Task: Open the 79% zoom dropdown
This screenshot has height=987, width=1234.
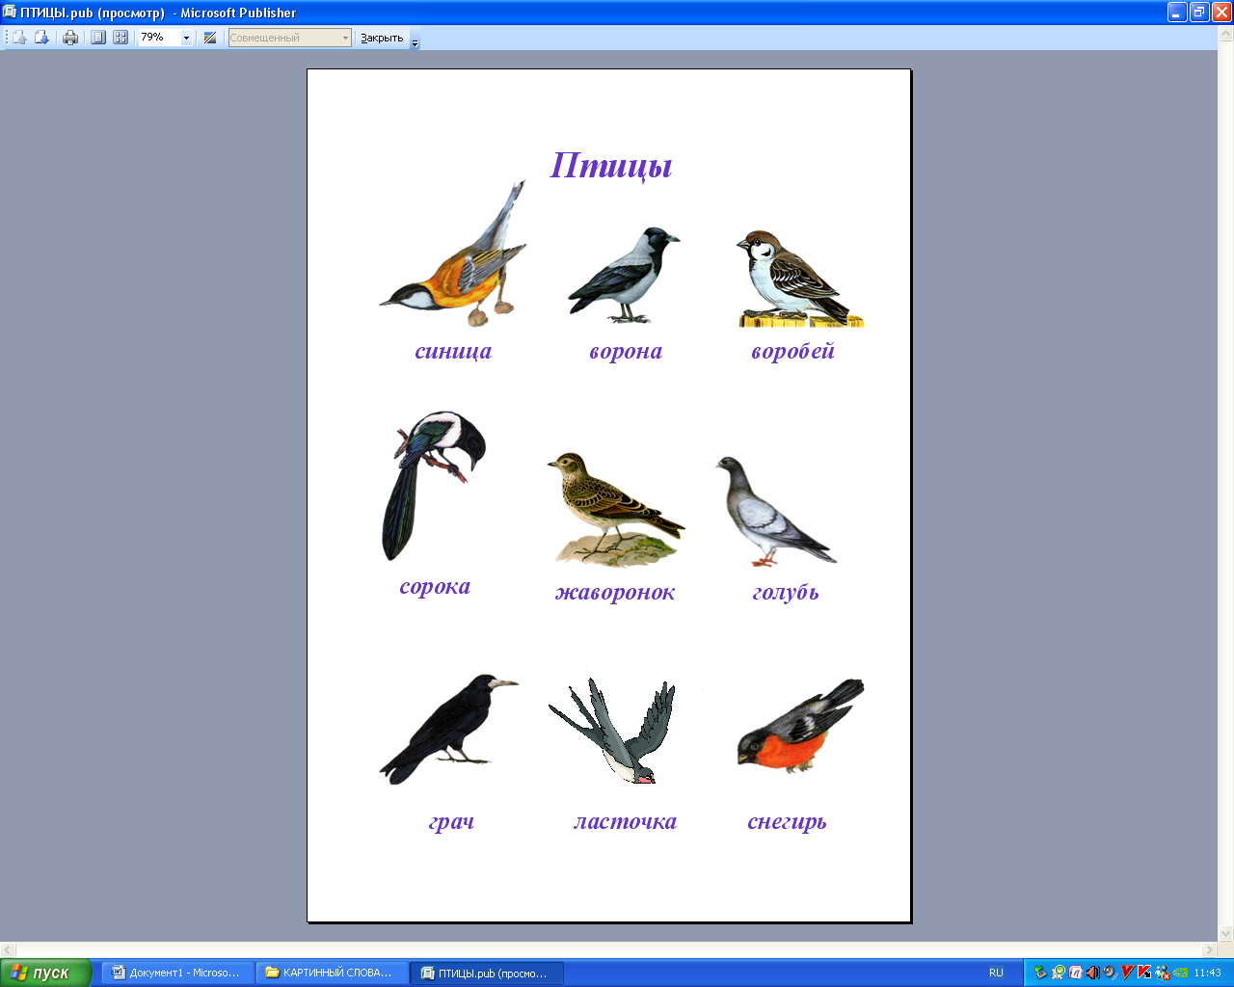Action: [x=186, y=39]
